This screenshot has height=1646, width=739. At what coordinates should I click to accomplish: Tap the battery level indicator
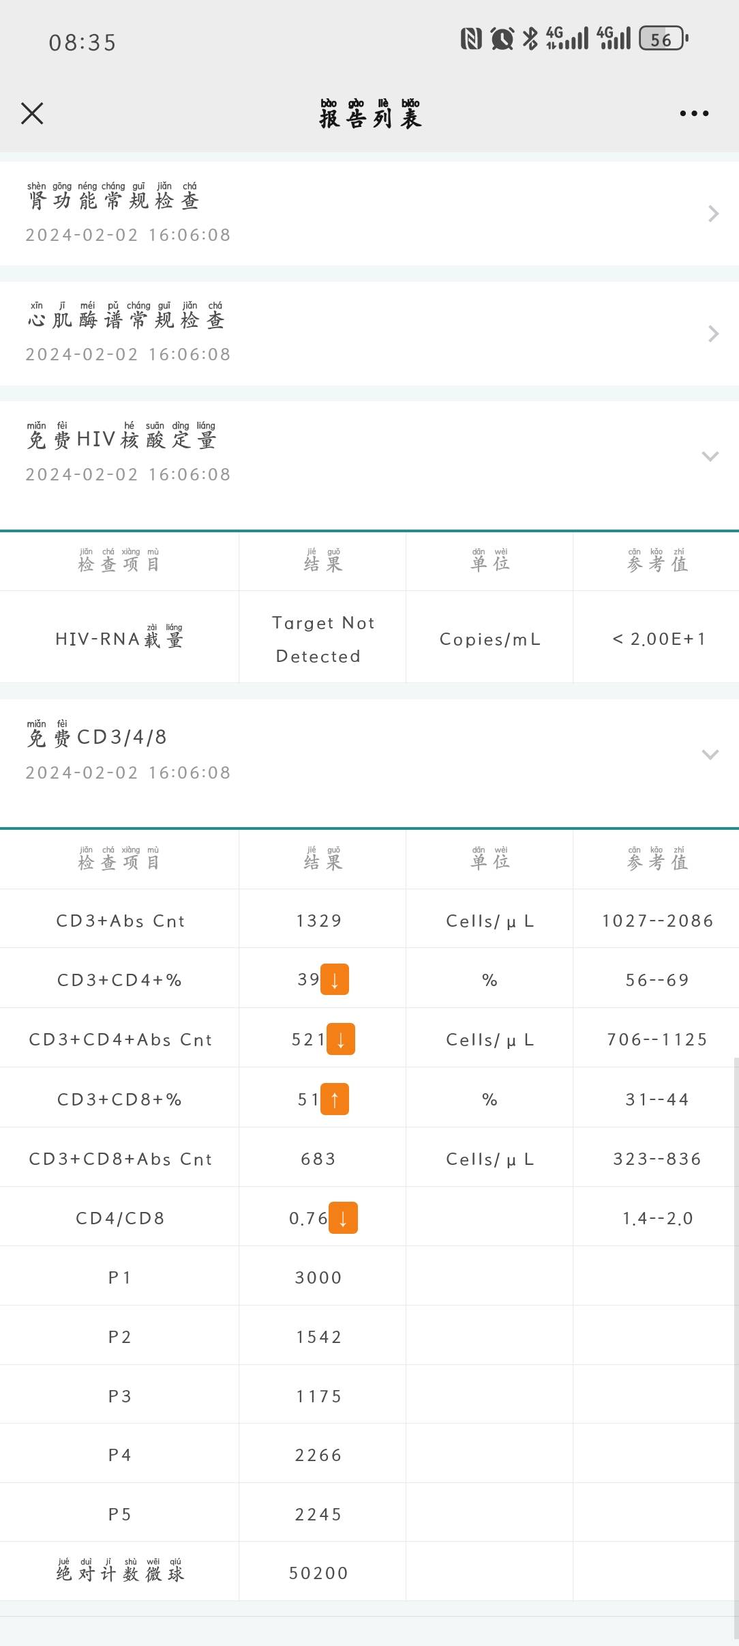(x=663, y=39)
